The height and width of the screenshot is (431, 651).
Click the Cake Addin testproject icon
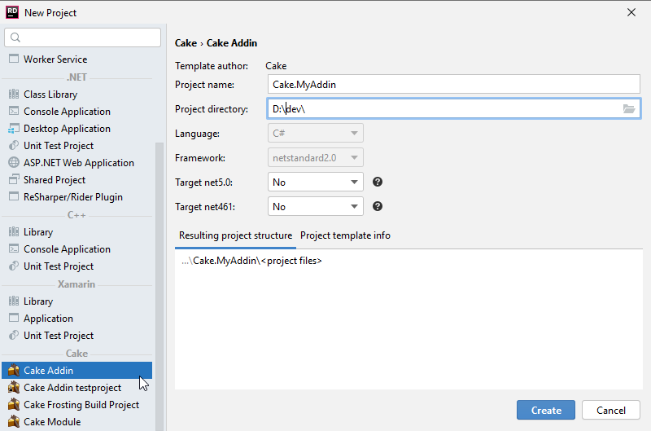point(14,387)
